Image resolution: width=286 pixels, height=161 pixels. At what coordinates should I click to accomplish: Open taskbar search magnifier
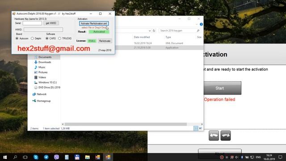15,157
